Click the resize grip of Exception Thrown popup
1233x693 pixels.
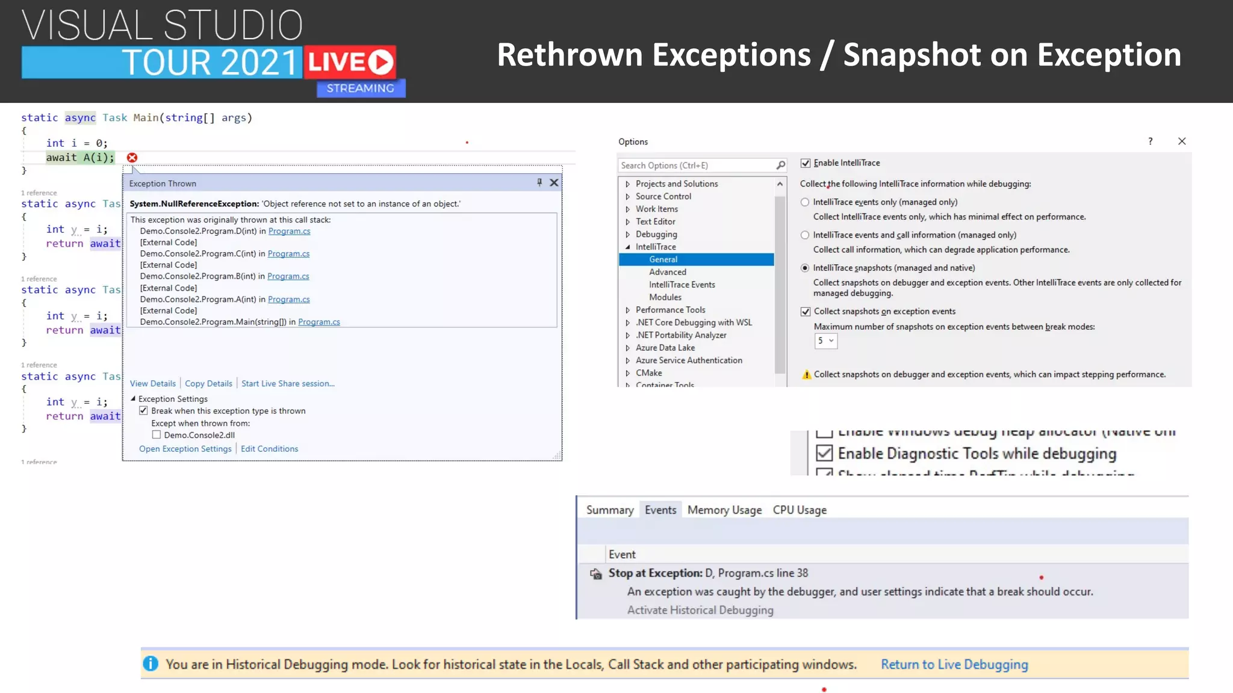[x=557, y=456]
